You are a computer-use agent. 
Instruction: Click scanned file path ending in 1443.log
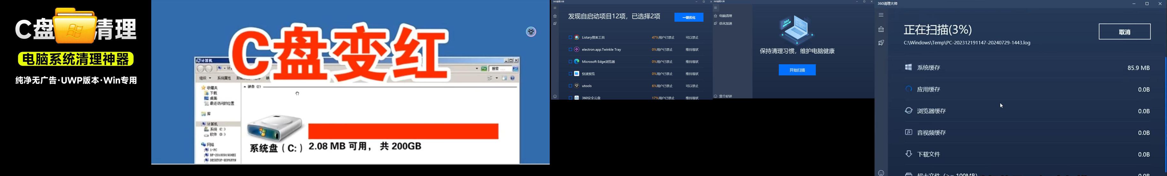click(967, 43)
